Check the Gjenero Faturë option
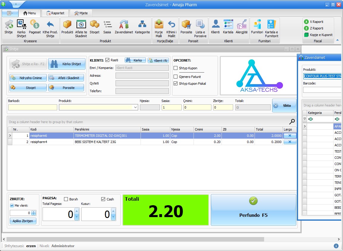Viewport: 343px width, 251px height. (176, 77)
